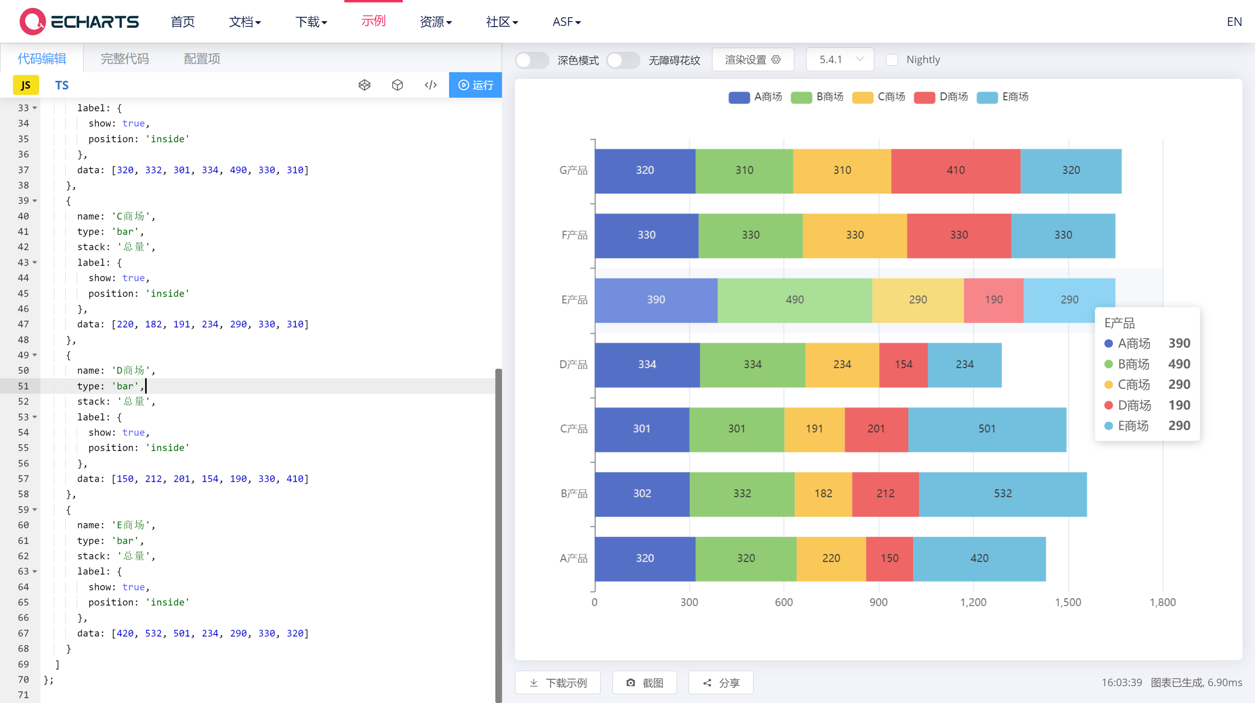
Task: Click the </> embed code icon
Action: pos(431,85)
